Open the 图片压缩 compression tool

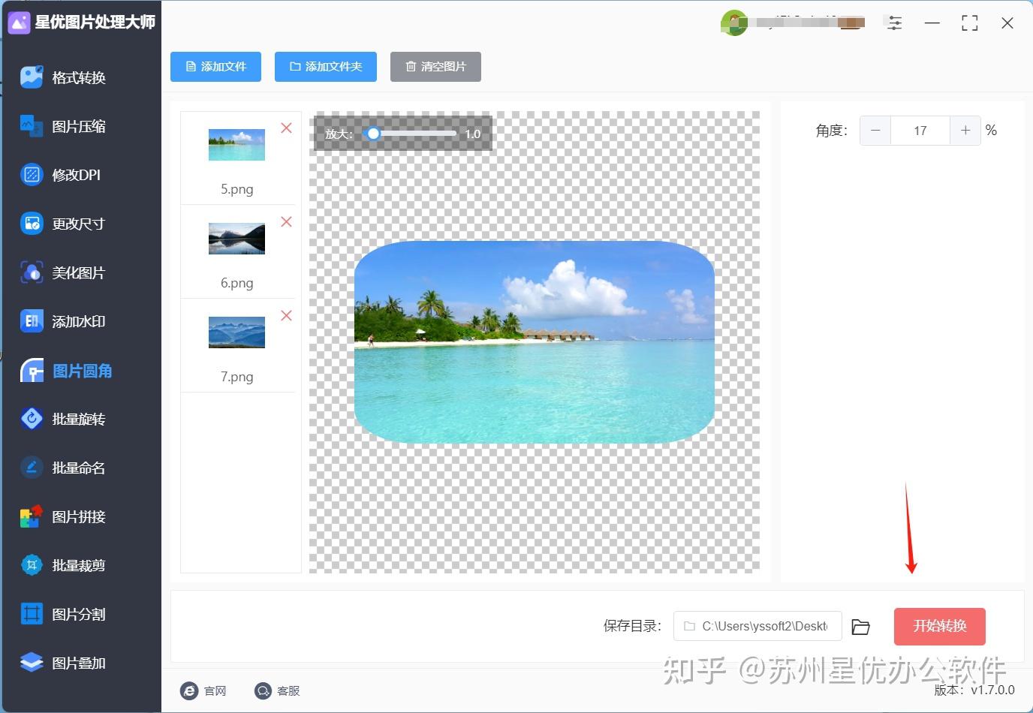point(76,126)
